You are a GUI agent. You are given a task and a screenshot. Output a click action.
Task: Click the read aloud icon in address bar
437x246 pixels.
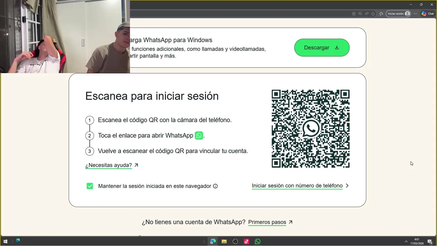[367, 14]
